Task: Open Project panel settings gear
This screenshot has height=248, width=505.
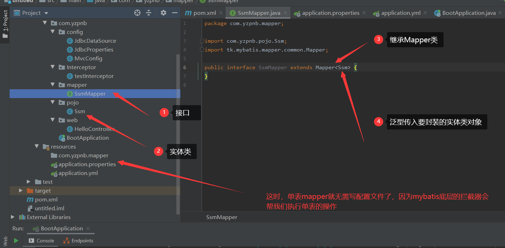Action: tap(163, 13)
